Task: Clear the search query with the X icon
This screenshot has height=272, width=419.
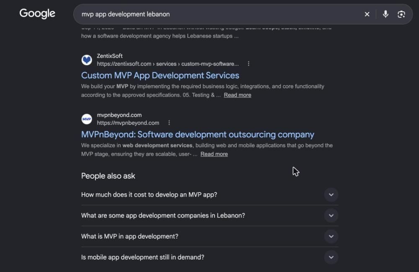Action: (x=367, y=14)
